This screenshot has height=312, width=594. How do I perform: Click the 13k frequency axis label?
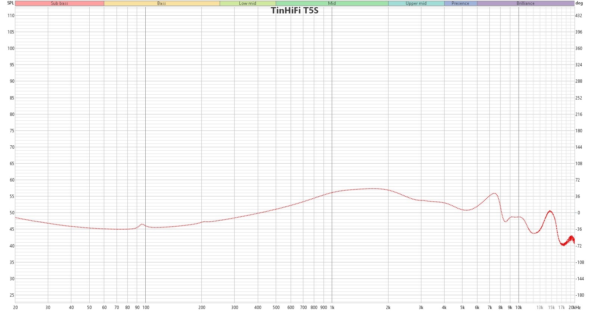point(540,308)
